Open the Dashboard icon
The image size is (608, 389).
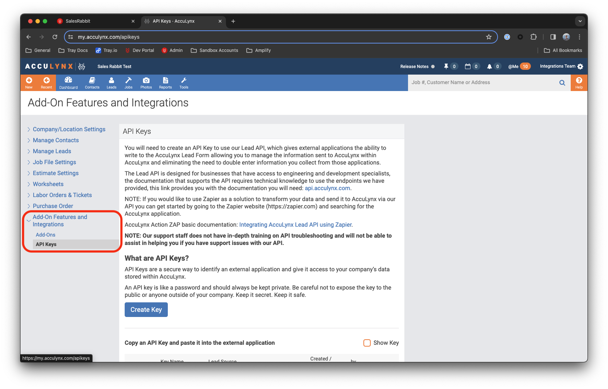pos(68,83)
